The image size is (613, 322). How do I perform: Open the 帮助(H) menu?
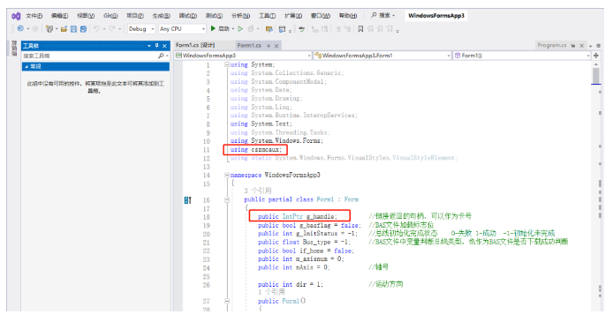(348, 16)
